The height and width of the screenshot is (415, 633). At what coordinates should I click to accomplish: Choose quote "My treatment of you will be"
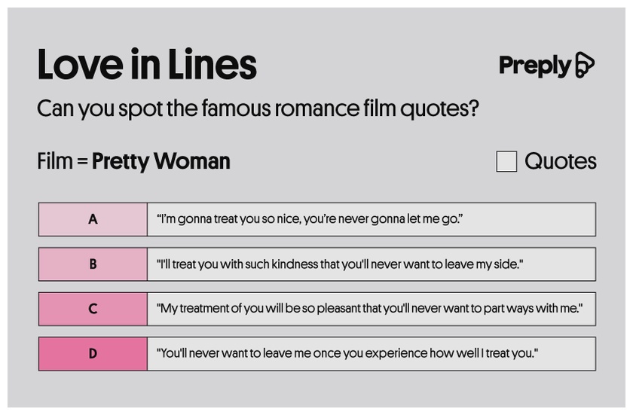pyautogui.click(x=372, y=309)
